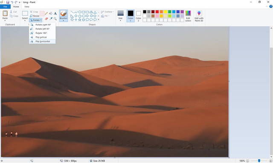
Task: Open the Size line thickness dropdown
Action: coord(120,16)
